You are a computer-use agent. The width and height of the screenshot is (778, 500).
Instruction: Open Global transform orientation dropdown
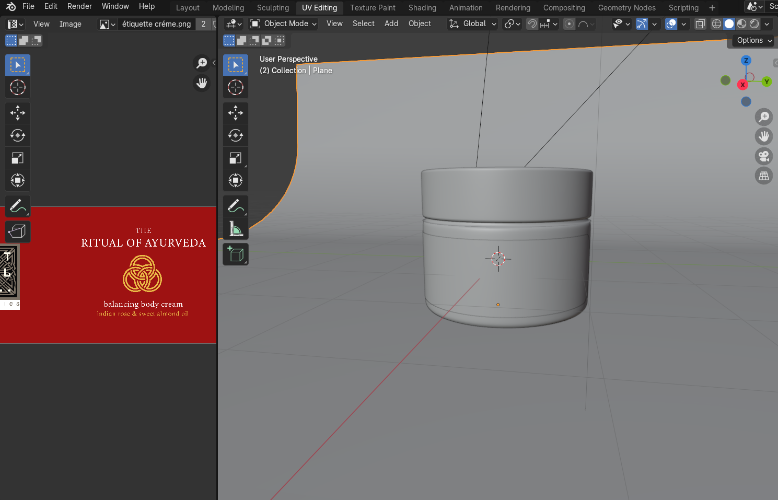coord(473,24)
